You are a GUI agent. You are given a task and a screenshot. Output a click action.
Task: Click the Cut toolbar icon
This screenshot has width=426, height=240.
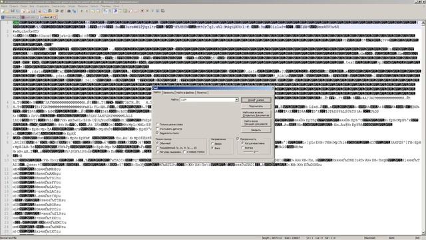[x=40, y=11]
